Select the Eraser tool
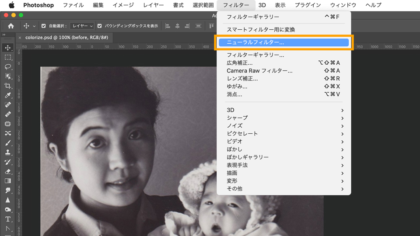 (x=8, y=171)
